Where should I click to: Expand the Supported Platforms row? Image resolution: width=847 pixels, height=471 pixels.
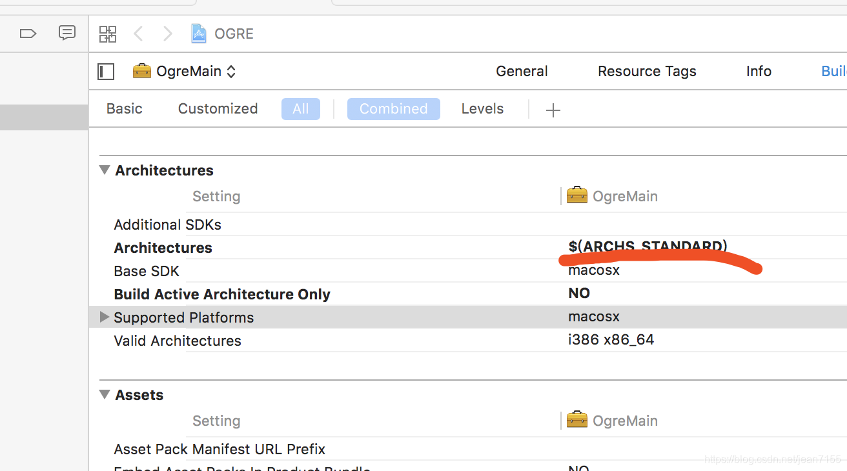105,317
